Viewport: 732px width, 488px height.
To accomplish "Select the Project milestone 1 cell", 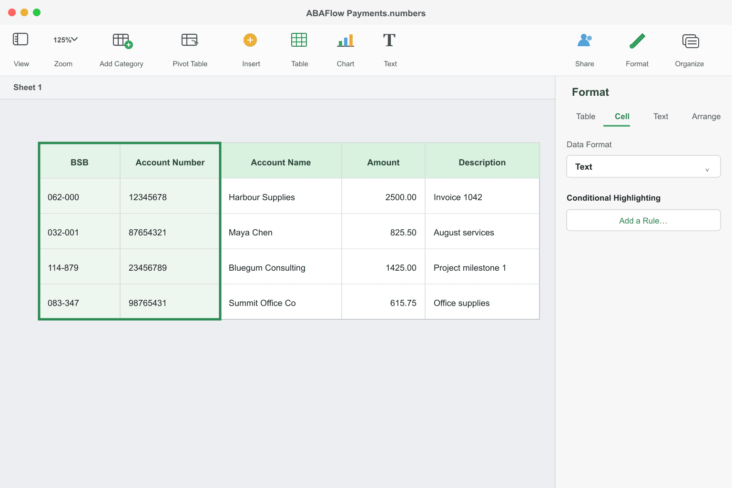I will (482, 267).
